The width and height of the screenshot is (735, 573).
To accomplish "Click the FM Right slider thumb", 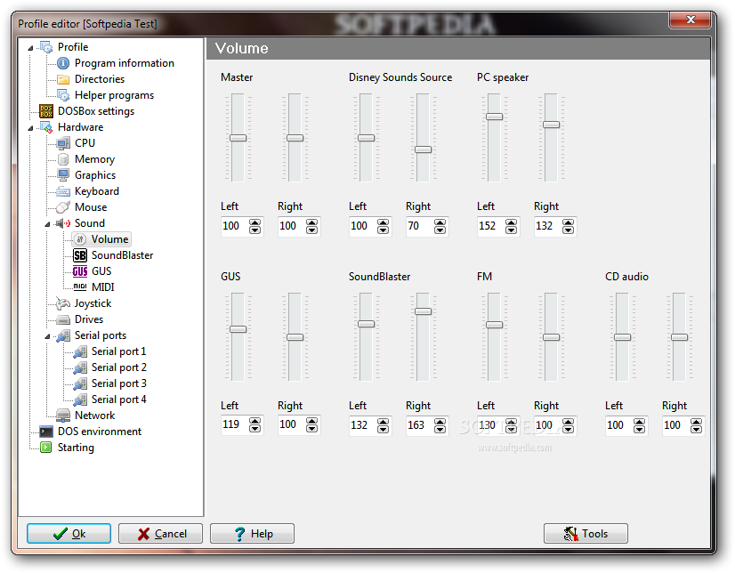I will (x=552, y=337).
